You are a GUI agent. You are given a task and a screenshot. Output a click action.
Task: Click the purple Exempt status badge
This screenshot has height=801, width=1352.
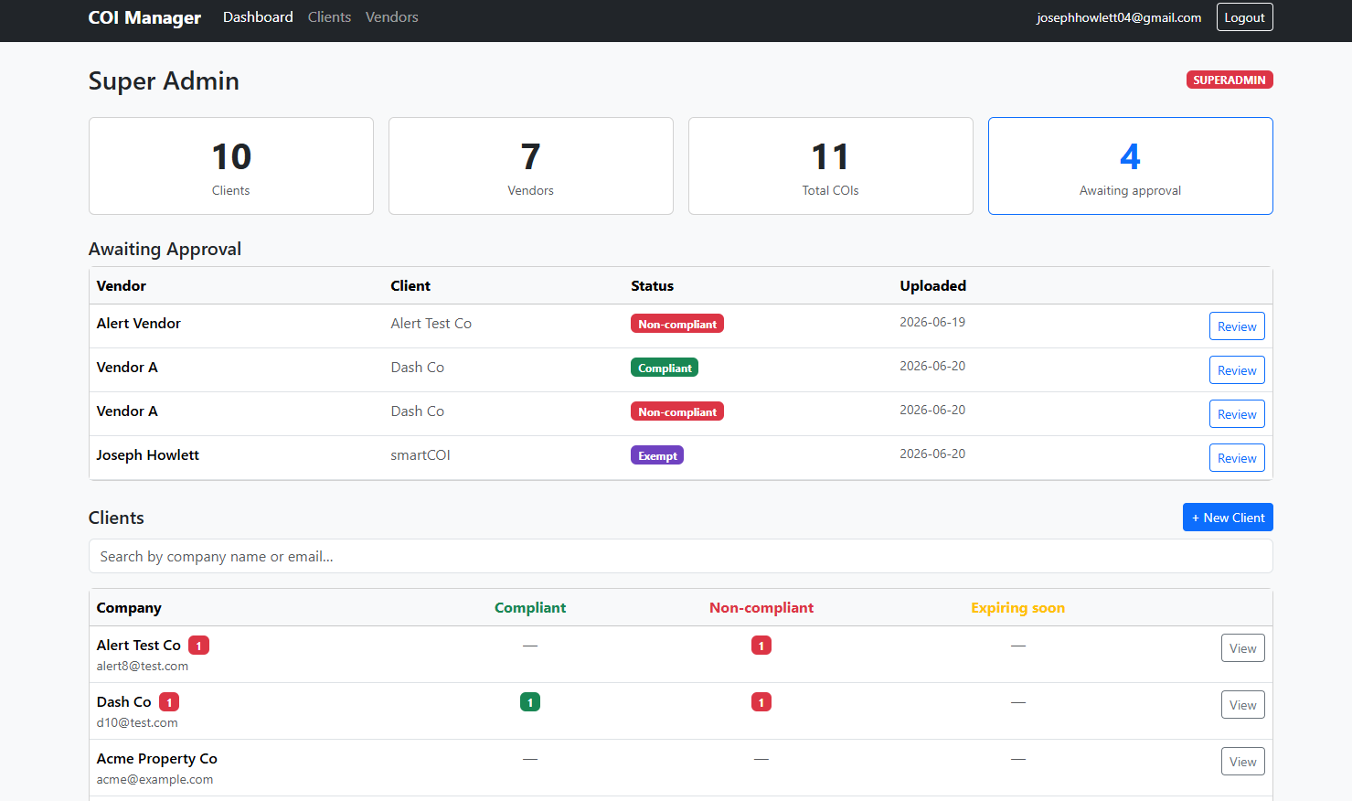[657, 455]
